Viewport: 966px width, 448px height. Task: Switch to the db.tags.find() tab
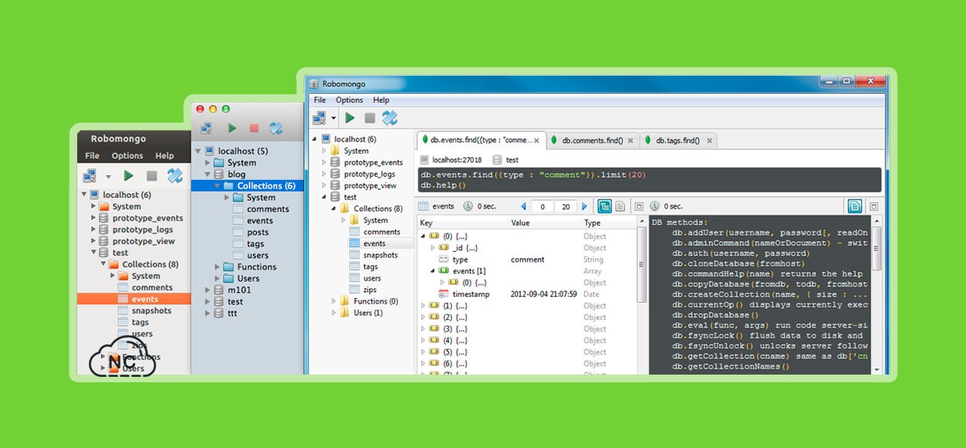[x=678, y=141]
